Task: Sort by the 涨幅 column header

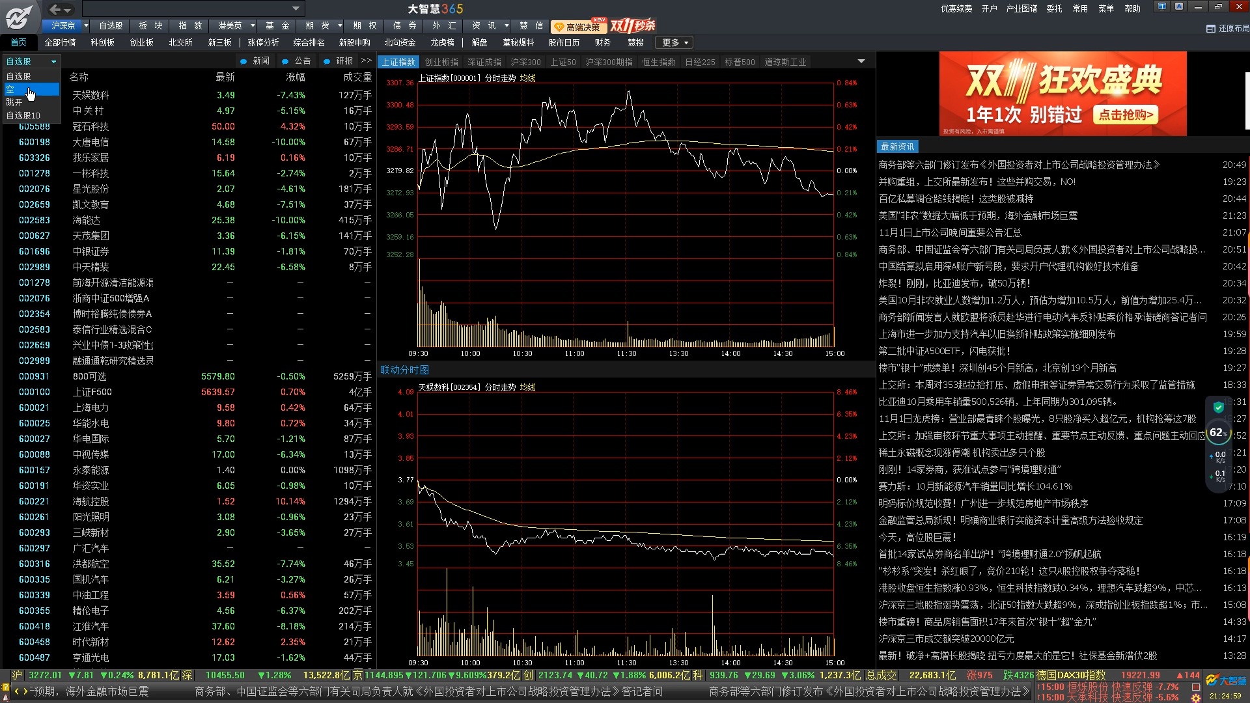Action: [296, 77]
